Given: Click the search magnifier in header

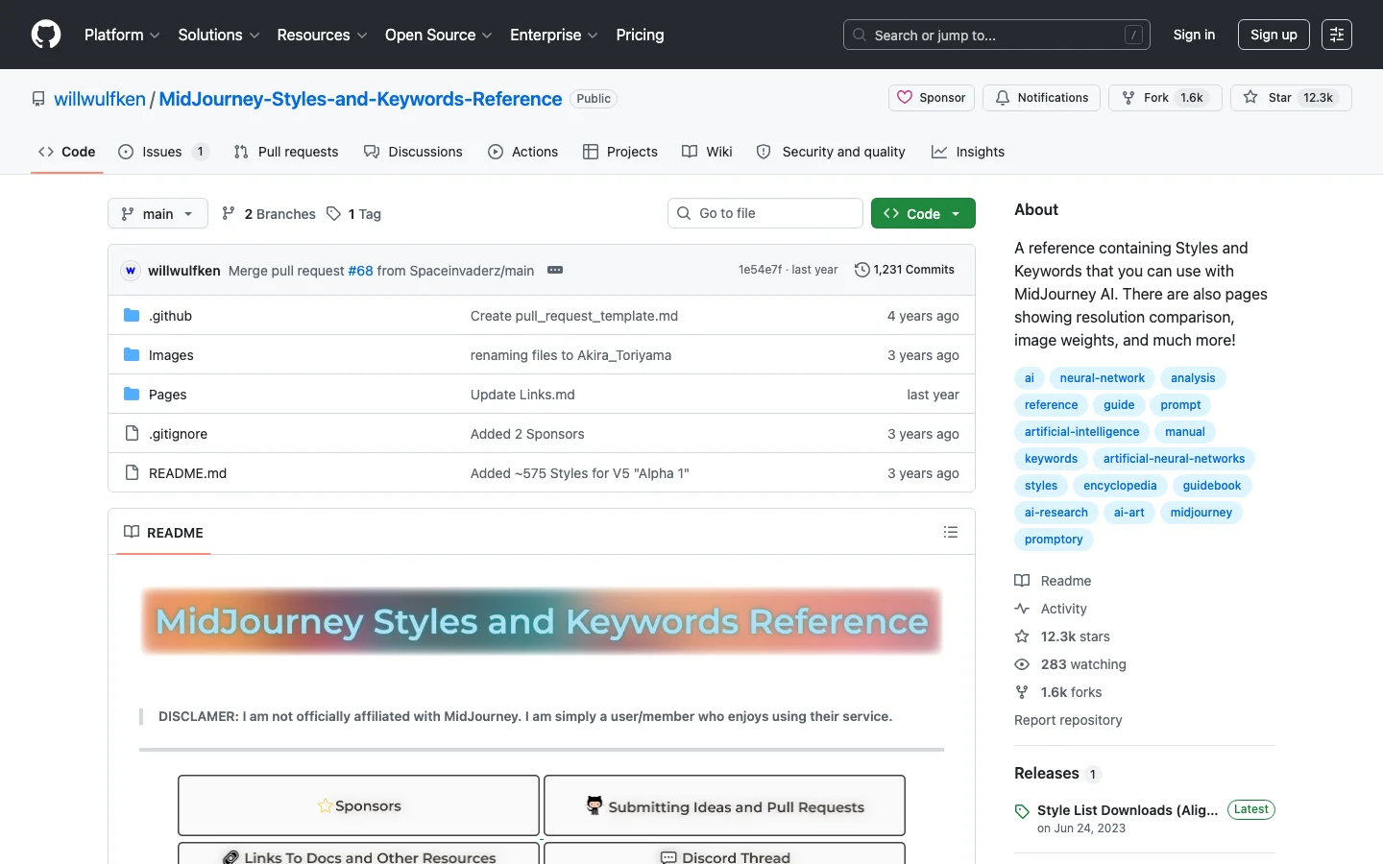Looking at the screenshot, I should 860,35.
